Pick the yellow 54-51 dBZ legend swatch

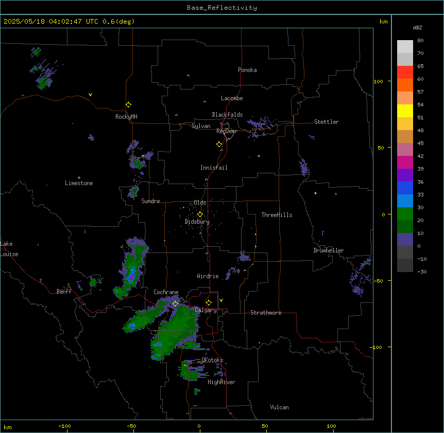(405, 111)
